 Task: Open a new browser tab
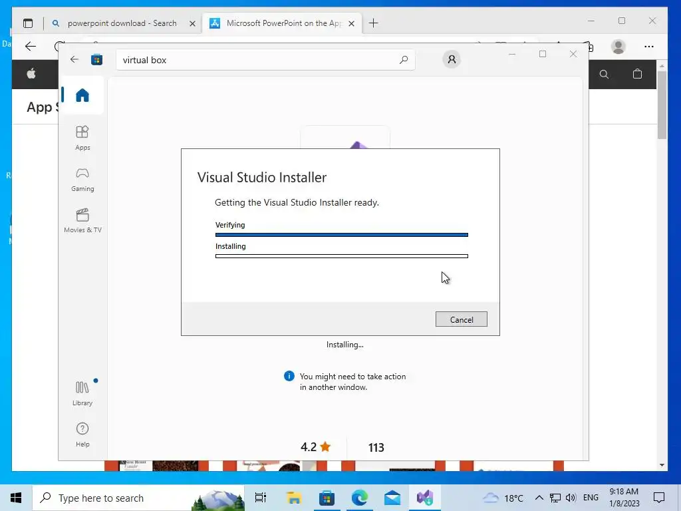pos(374,23)
